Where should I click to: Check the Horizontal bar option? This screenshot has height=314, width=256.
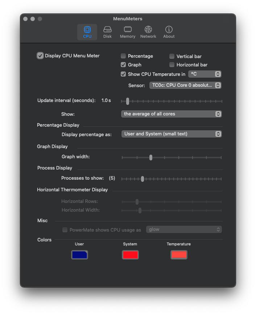pos(172,65)
